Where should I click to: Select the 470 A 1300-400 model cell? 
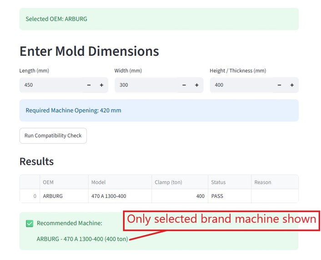tap(120, 196)
